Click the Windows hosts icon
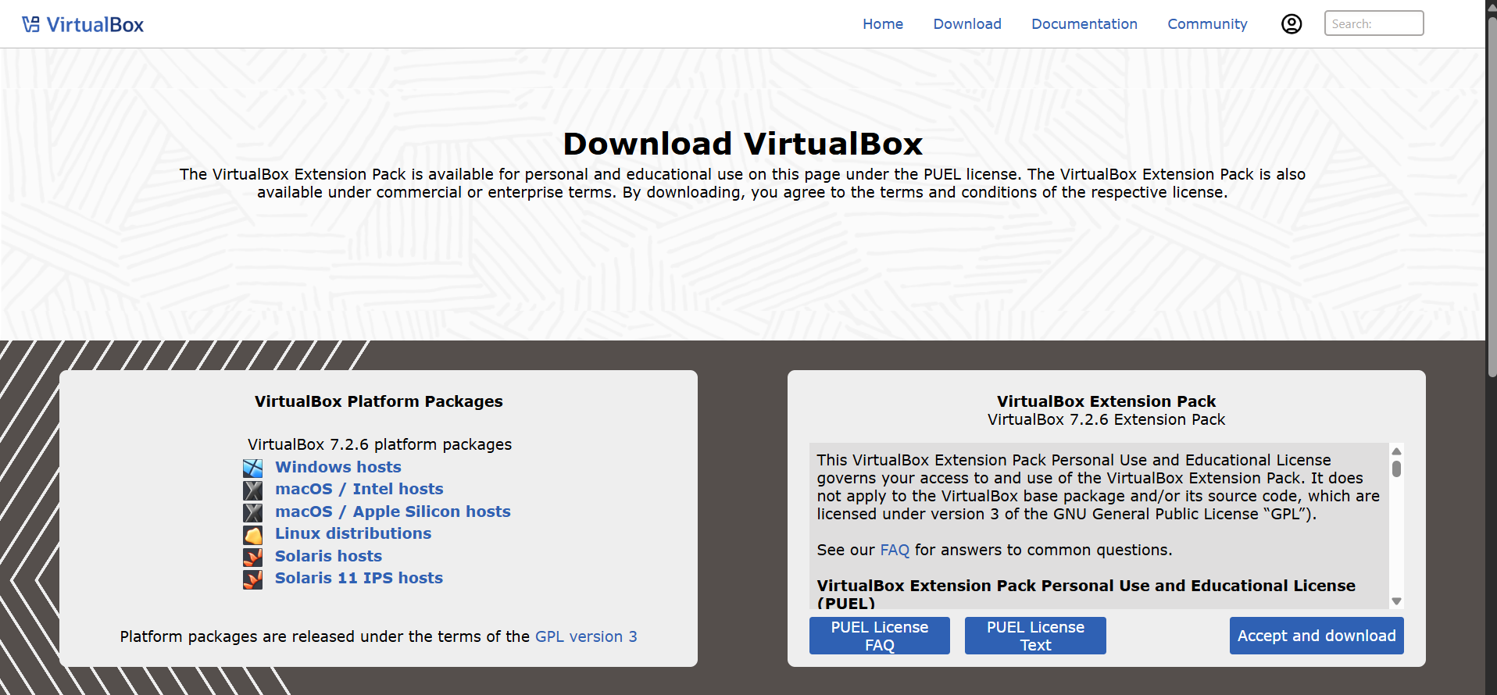 [x=252, y=468]
